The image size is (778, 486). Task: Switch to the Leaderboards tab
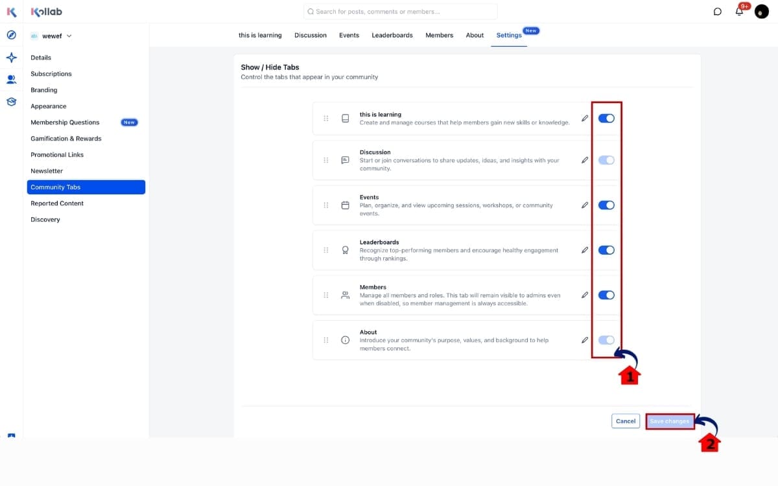point(392,35)
